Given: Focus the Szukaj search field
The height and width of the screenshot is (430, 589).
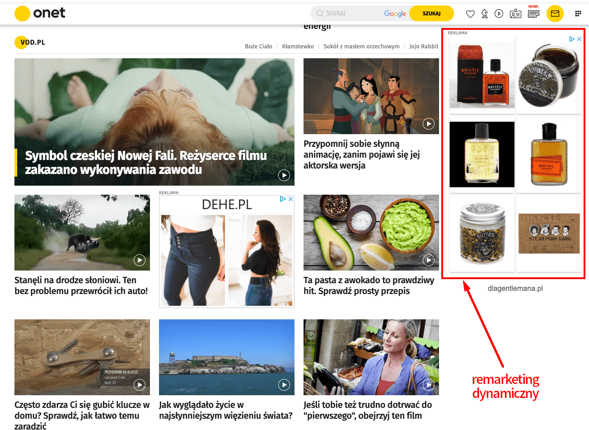Looking at the screenshot, I should pyautogui.click(x=348, y=14).
